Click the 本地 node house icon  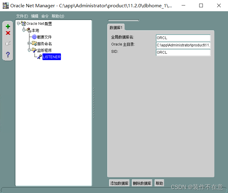point(29,30)
